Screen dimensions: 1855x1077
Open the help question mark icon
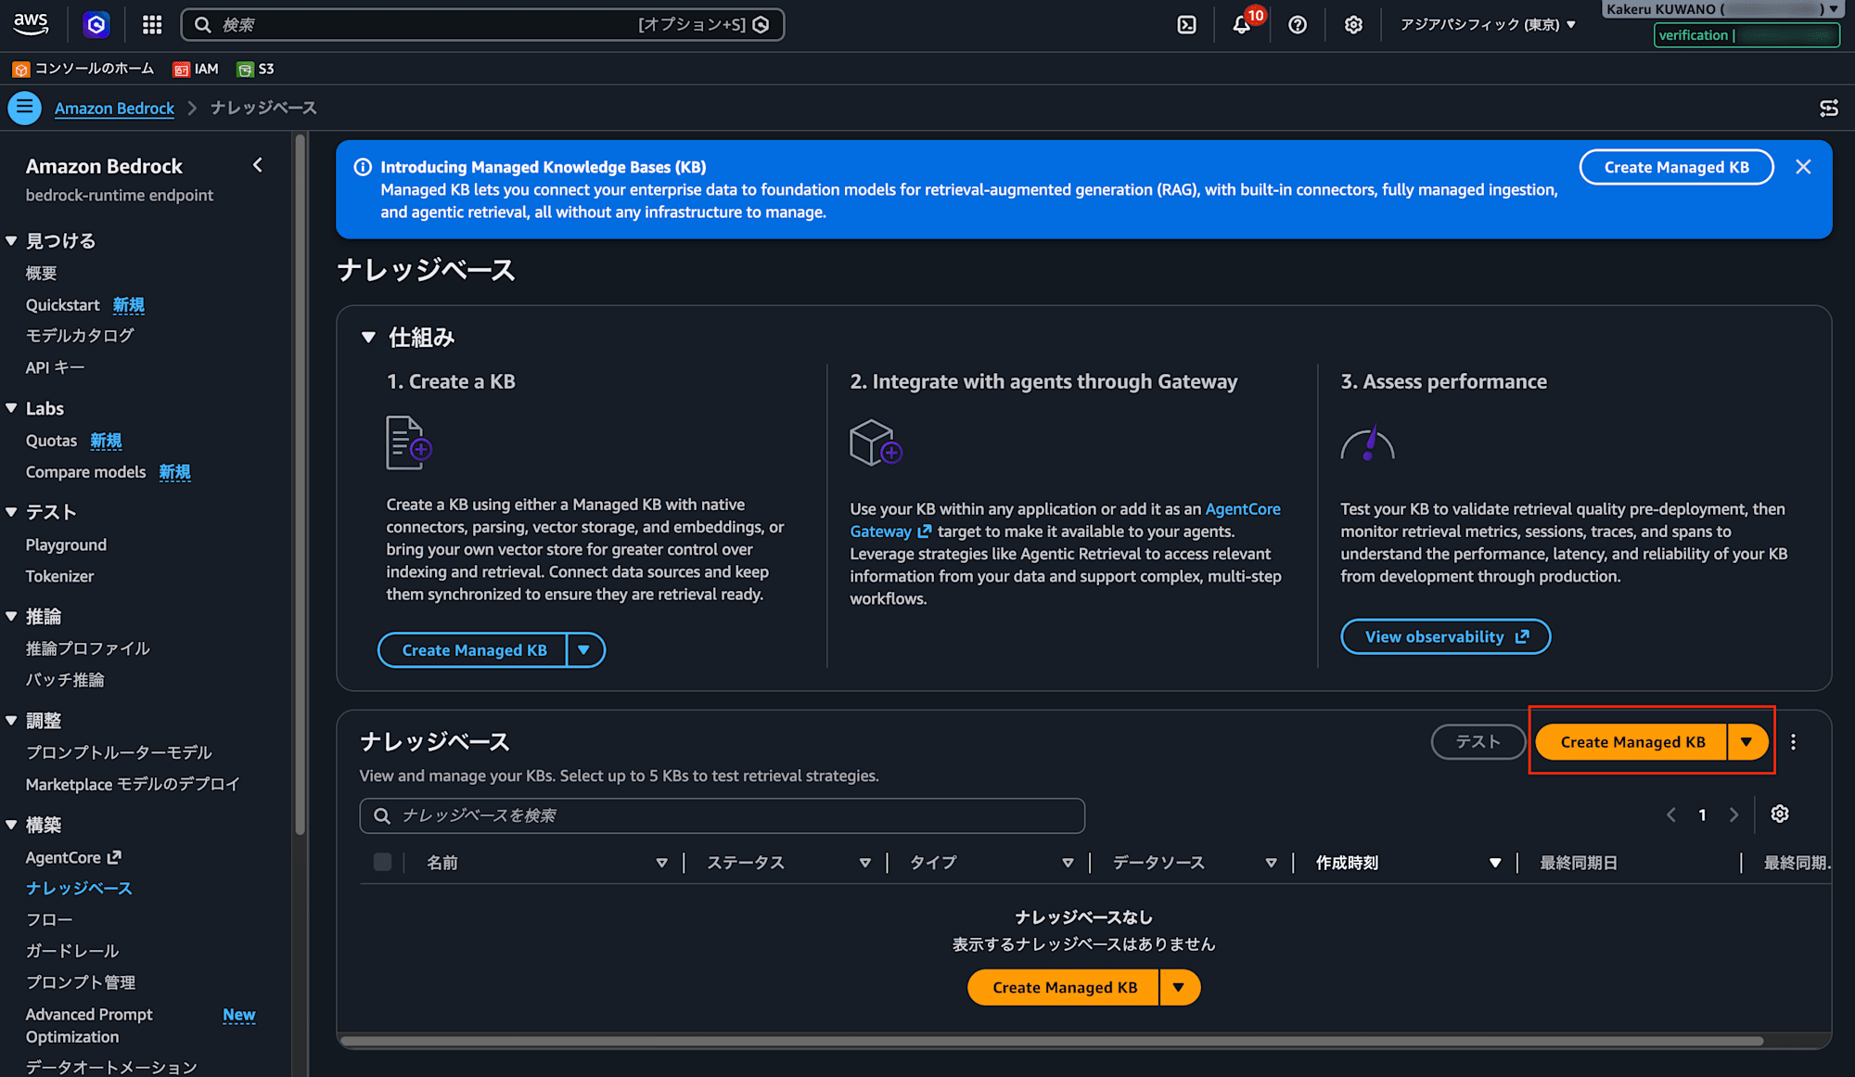click(1298, 25)
